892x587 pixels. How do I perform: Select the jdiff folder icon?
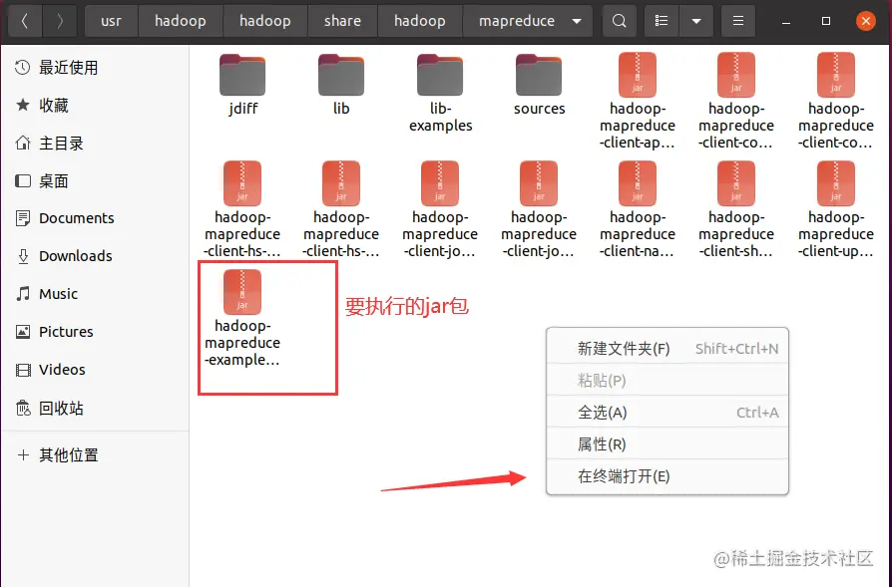[x=242, y=75]
